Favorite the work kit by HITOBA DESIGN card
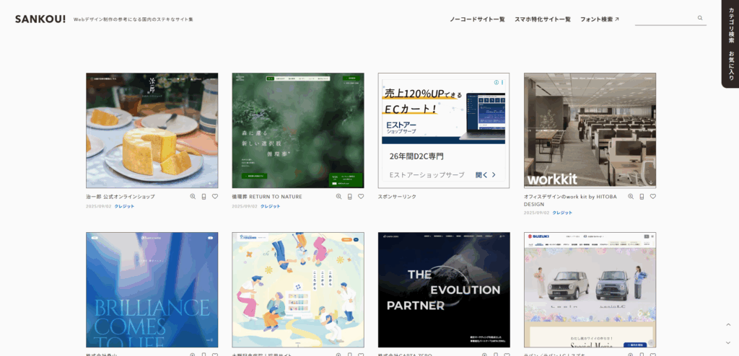The image size is (739, 356). pyautogui.click(x=652, y=196)
